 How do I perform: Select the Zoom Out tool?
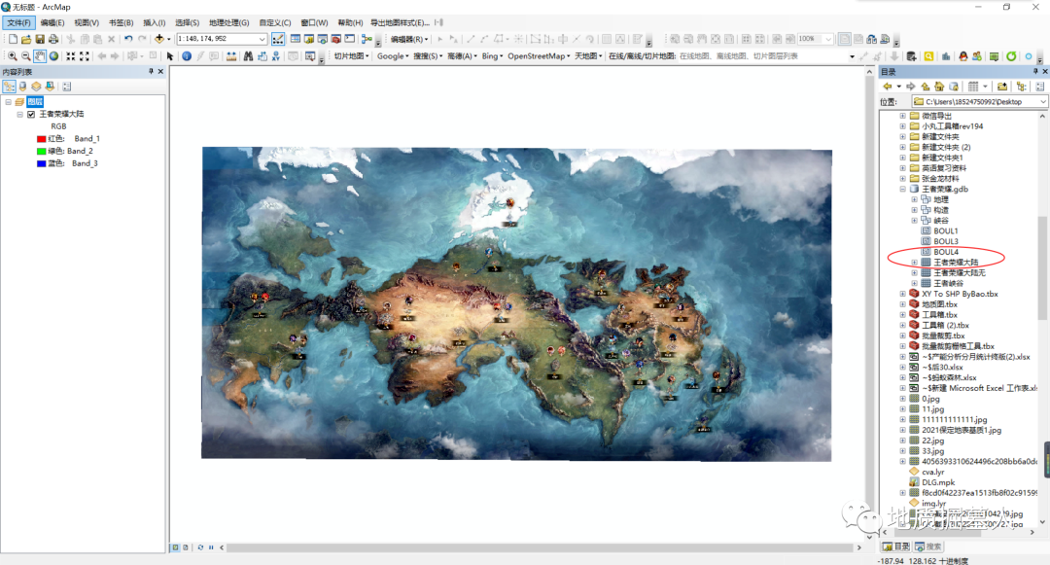click(25, 56)
